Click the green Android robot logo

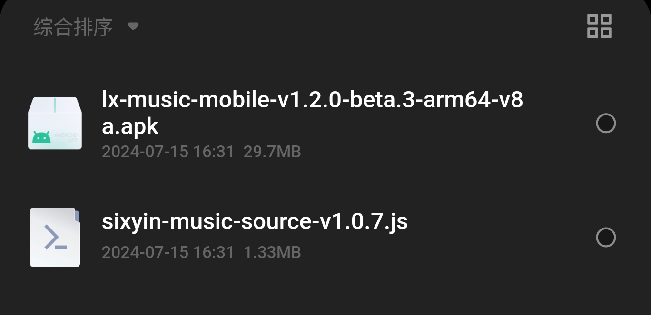pyautogui.click(x=41, y=137)
